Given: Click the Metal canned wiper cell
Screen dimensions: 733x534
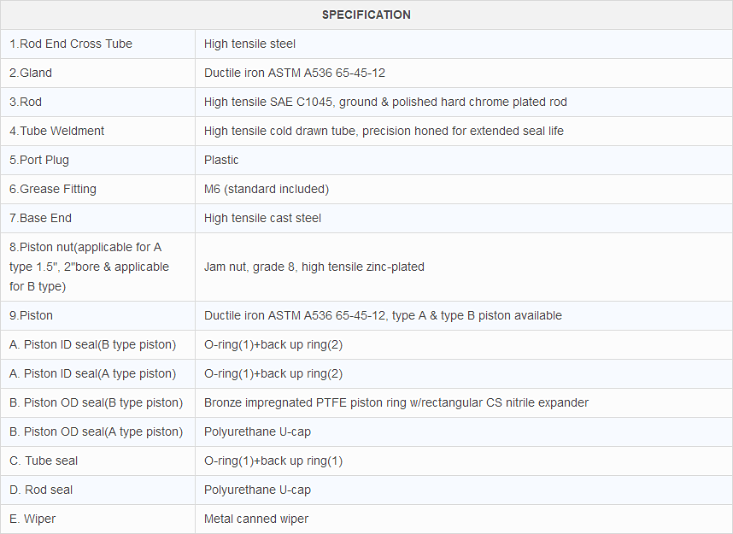Looking at the screenshot, I should pos(256,519).
